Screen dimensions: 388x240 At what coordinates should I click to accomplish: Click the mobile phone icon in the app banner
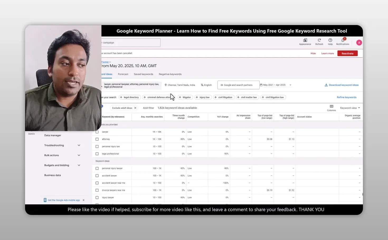[45, 200]
